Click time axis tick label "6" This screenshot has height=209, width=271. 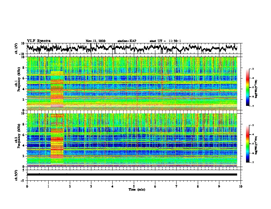[155, 186]
